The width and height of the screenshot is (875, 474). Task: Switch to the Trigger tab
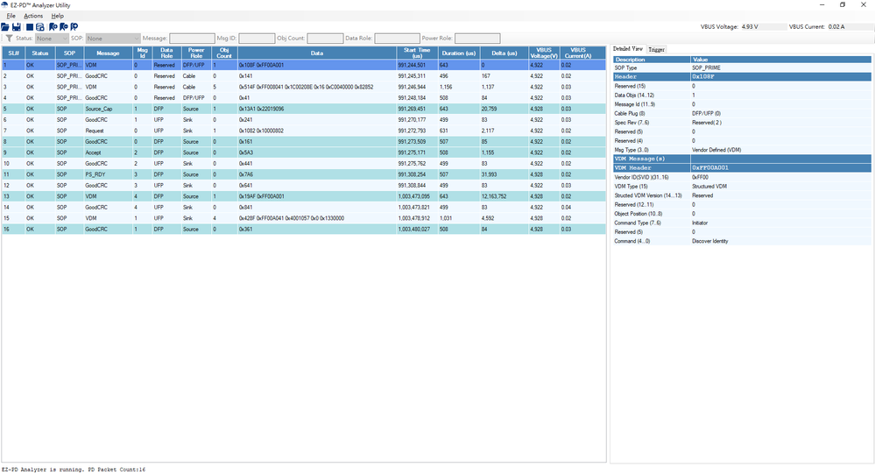pyautogui.click(x=656, y=50)
